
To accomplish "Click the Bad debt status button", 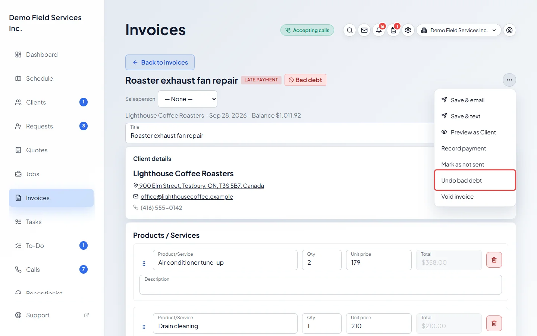I will tap(305, 80).
